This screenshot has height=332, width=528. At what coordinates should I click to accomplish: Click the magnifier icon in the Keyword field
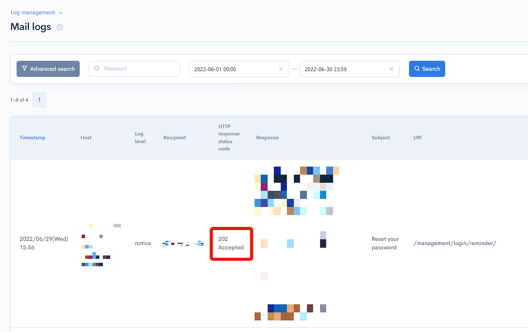(96, 68)
